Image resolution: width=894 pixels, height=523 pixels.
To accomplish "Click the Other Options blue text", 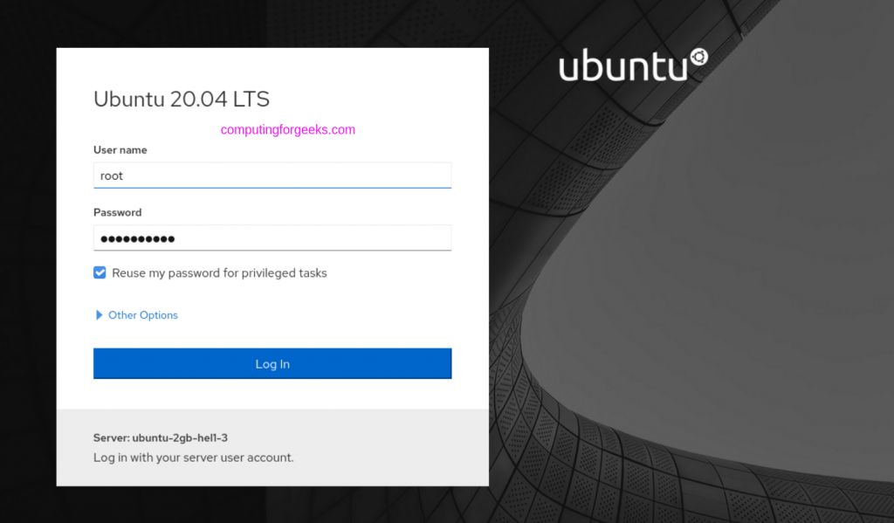I will tap(142, 315).
